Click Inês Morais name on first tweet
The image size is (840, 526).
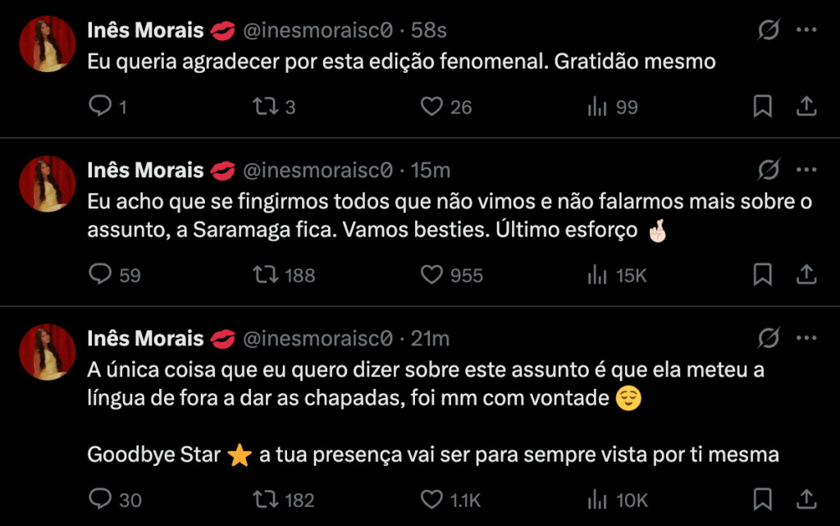pos(145,31)
